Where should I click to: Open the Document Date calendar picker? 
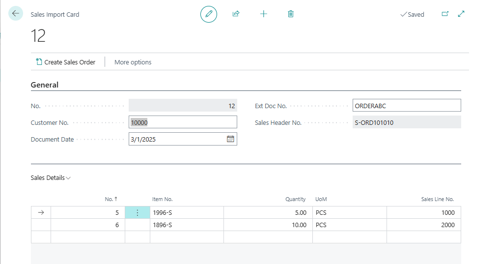pyautogui.click(x=230, y=139)
